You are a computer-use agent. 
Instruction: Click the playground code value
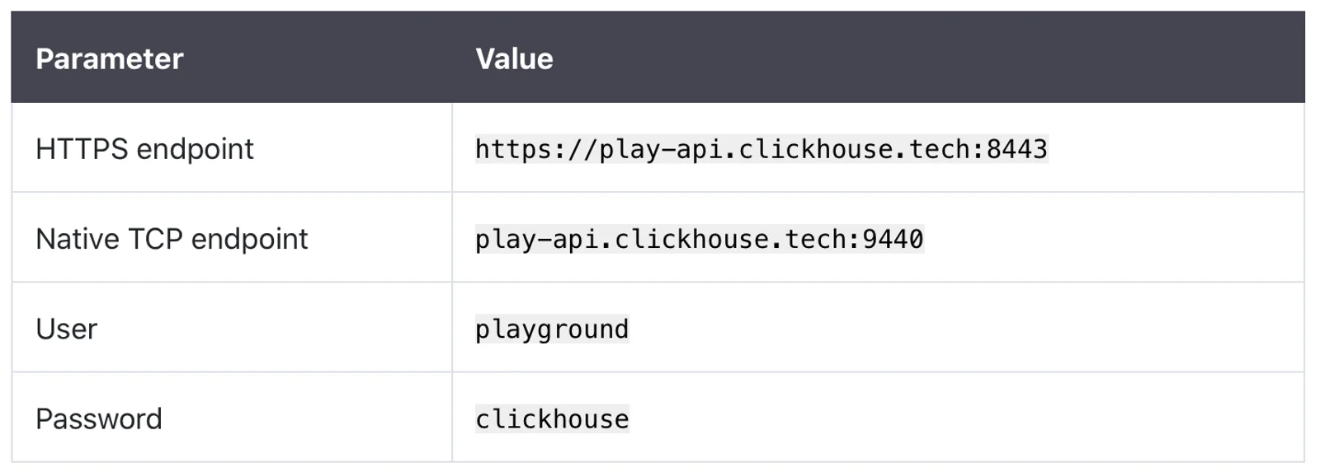click(552, 329)
